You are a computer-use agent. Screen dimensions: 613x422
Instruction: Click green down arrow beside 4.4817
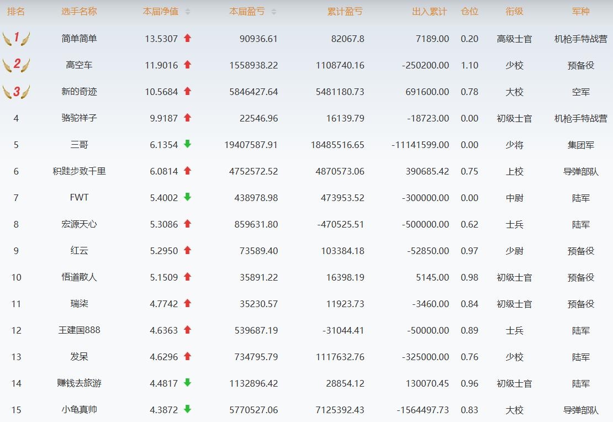click(188, 383)
